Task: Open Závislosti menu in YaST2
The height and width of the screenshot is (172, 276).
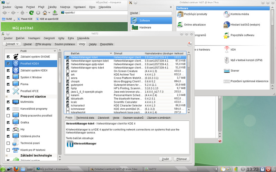Action: pyautogui.click(x=49, y=38)
